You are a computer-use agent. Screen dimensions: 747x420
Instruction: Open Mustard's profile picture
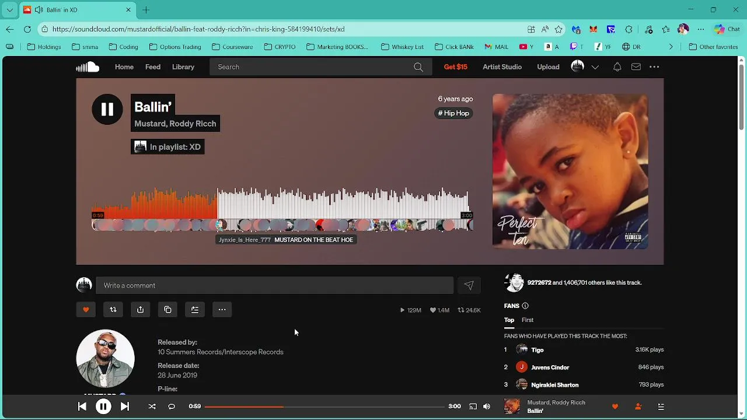pos(105,359)
